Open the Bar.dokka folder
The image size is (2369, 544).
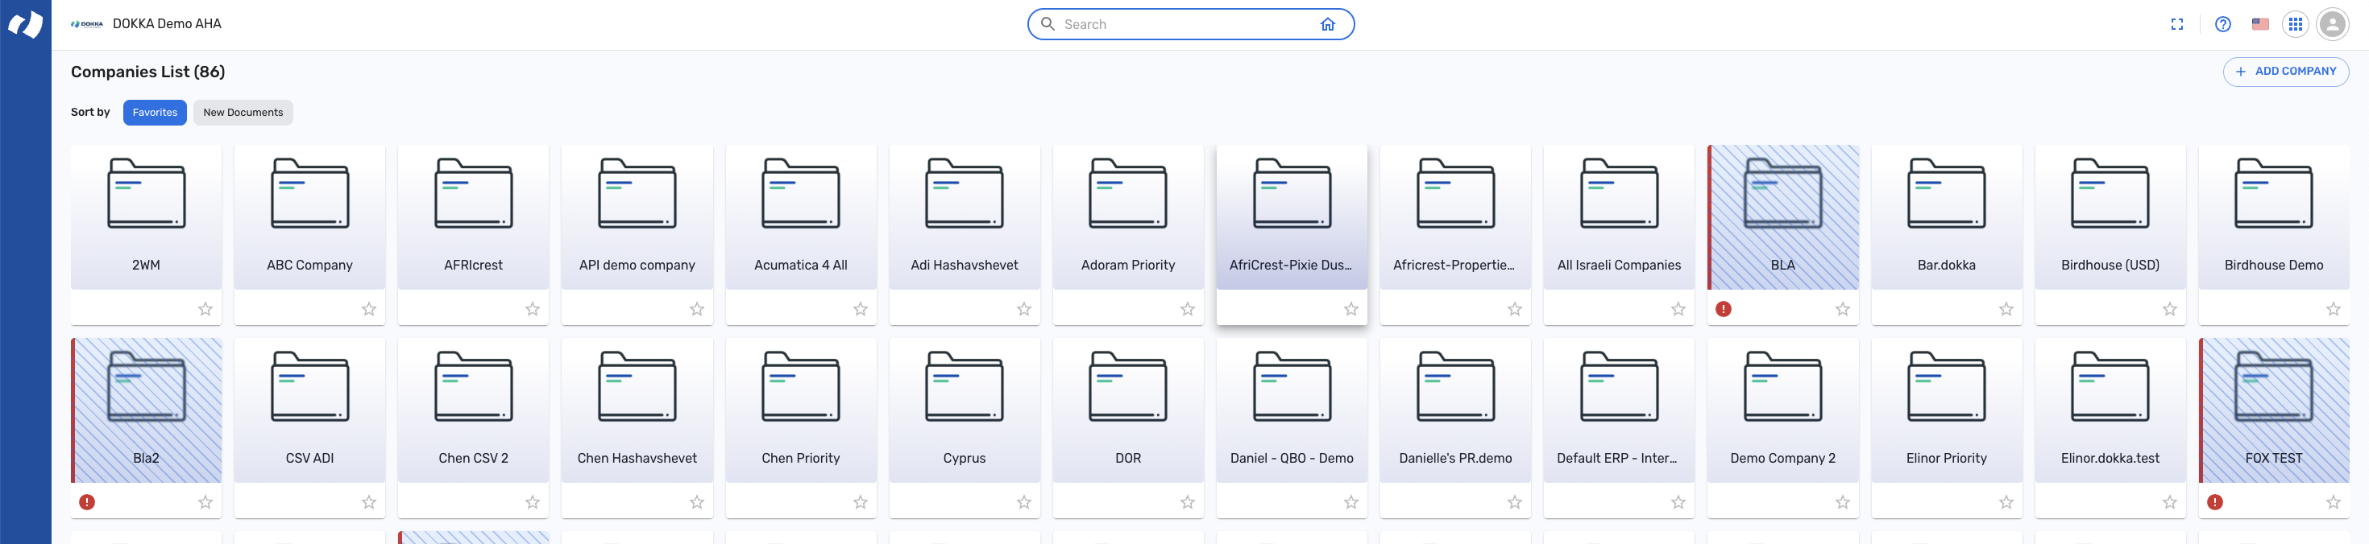pyautogui.click(x=1947, y=218)
